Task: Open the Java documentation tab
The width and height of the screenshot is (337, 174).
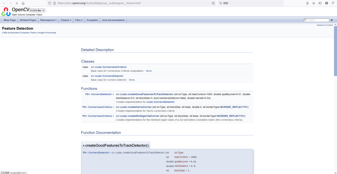Action: [x=113, y=20]
